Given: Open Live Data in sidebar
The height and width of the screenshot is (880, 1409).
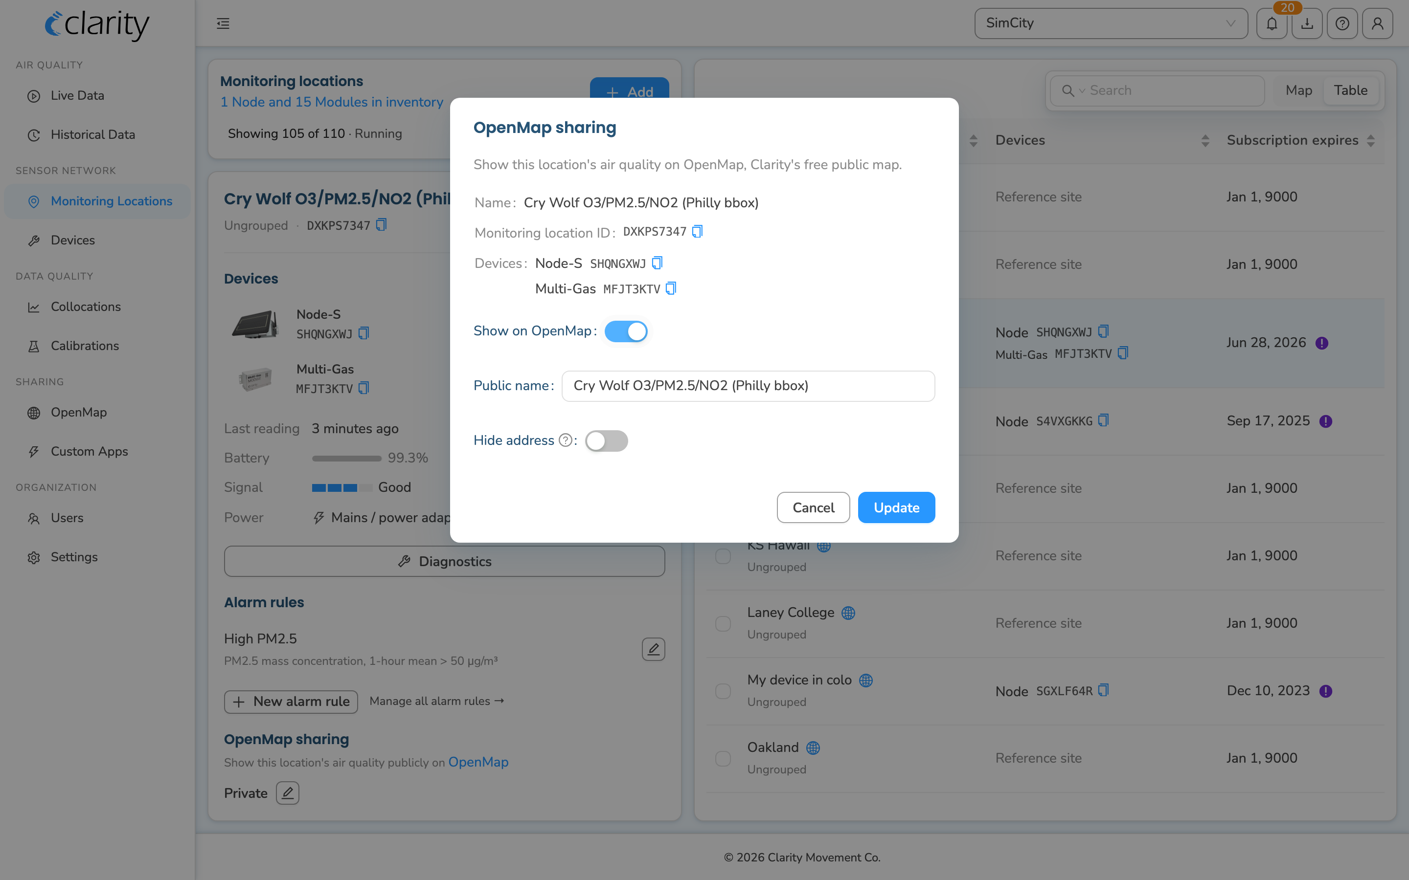Looking at the screenshot, I should point(97,95).
